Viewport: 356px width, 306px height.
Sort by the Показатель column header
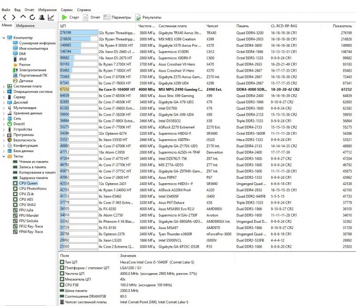pos(338,26)
